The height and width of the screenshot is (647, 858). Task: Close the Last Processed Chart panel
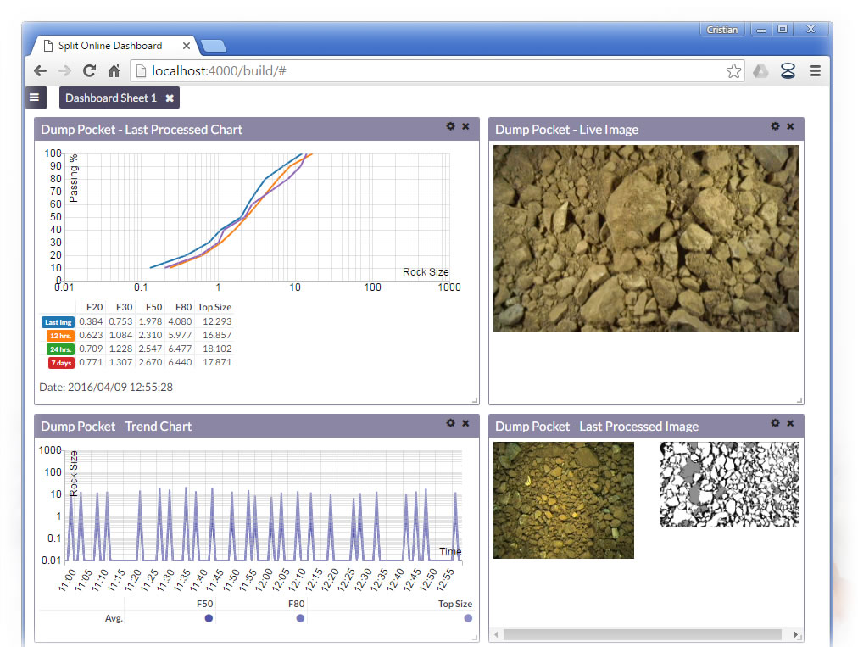coord(465,126)
